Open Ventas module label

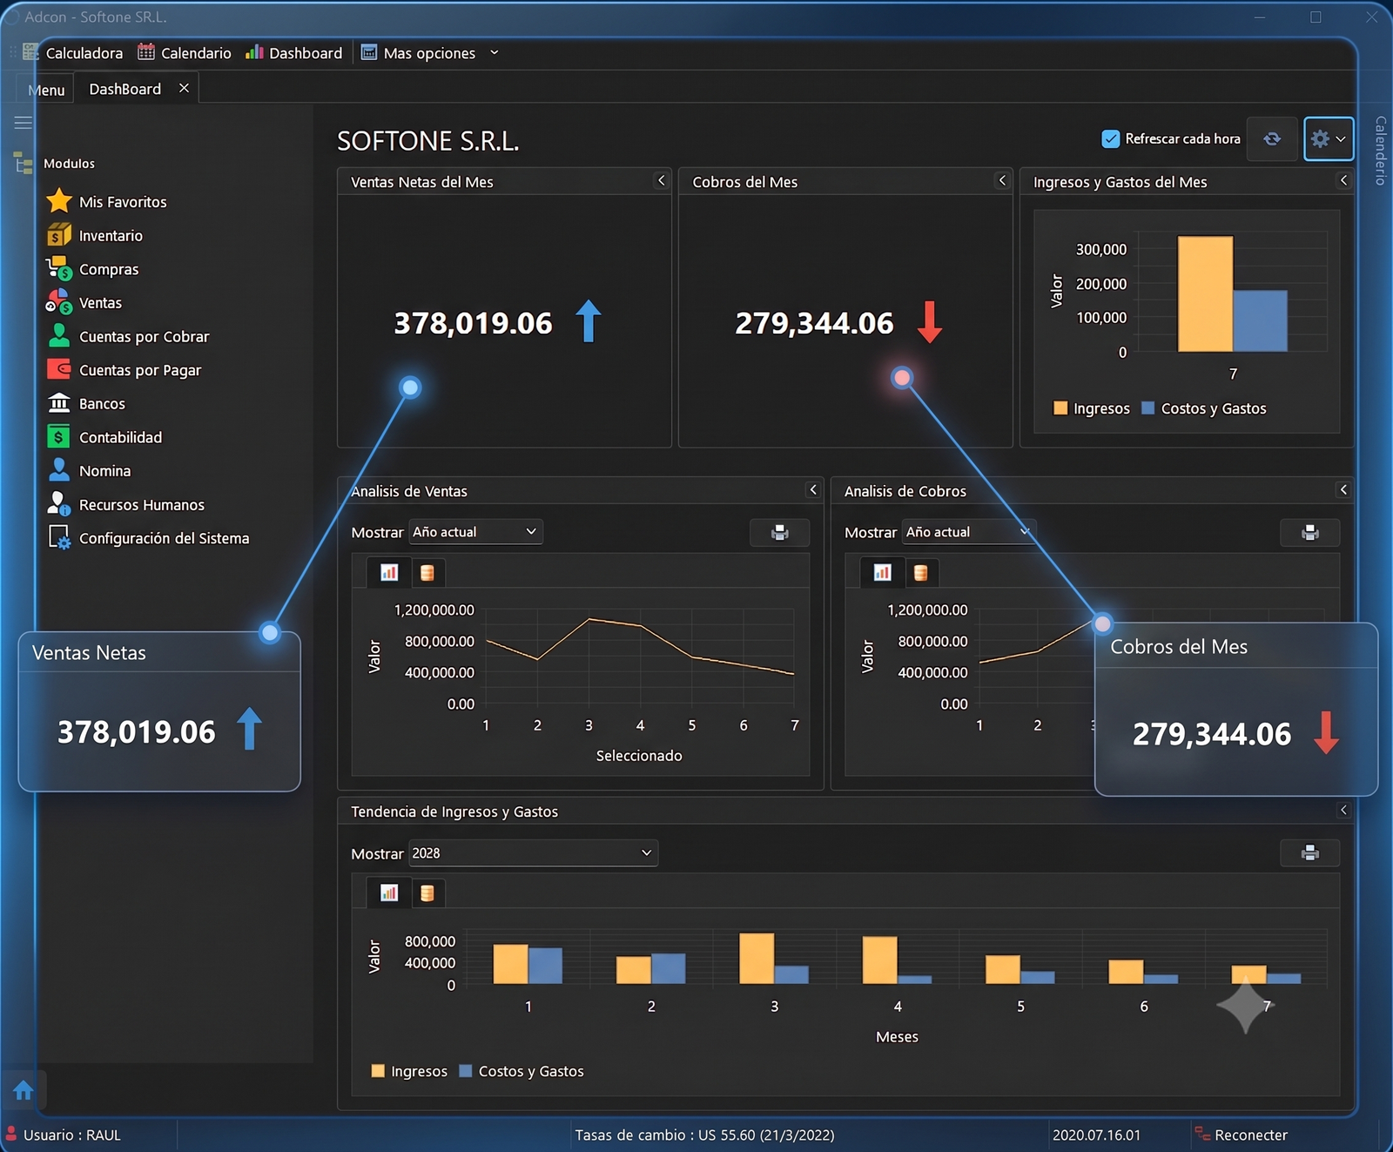(100, 303)
